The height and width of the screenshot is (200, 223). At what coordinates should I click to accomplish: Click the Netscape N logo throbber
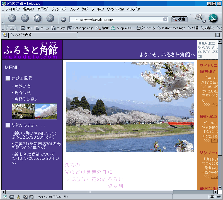pyautogui.click(x=213, y=18)
